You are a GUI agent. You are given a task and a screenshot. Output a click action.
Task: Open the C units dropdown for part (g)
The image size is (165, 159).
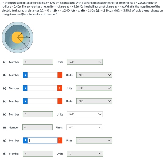point(94,140)
